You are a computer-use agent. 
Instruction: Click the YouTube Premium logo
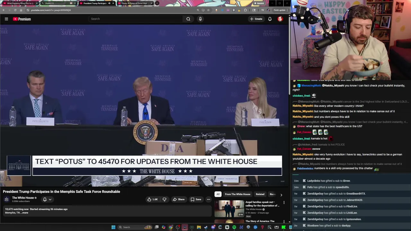pos(22,19)
